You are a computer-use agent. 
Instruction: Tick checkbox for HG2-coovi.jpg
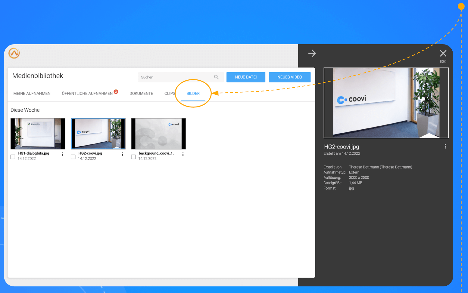pyautogui.click(x=73, y=157)
